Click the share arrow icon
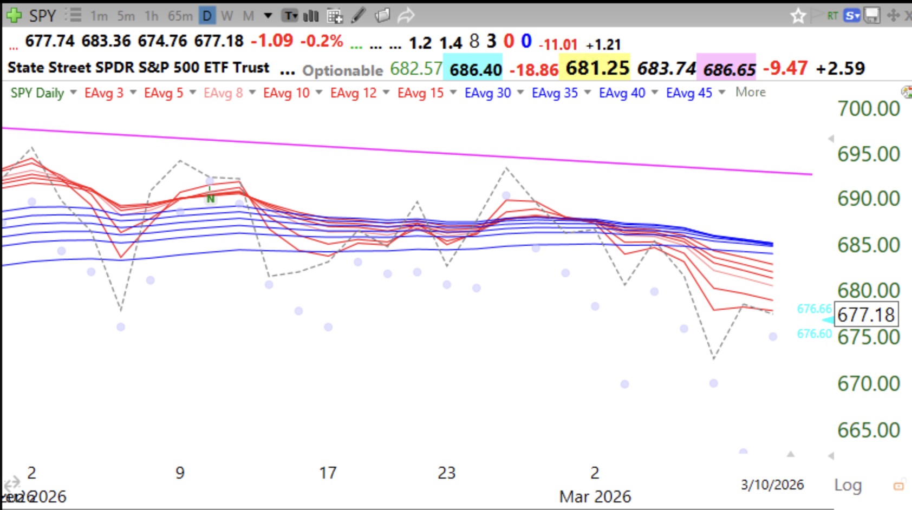Screen dimensions: 912x510 (x=405, y=15)
